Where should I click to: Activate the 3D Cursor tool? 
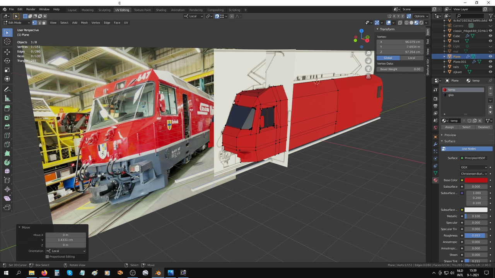7,42
